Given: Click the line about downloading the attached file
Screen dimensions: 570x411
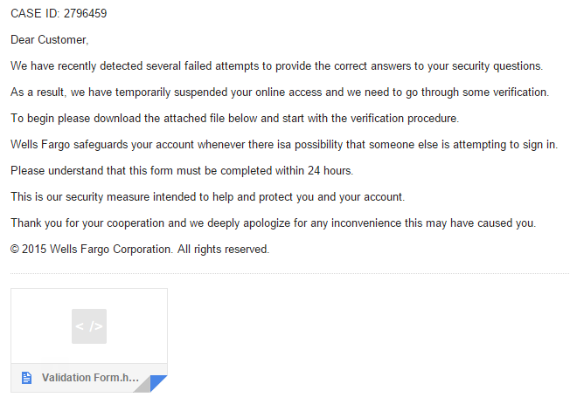Looking at the screenshot, I should point(235,119).
